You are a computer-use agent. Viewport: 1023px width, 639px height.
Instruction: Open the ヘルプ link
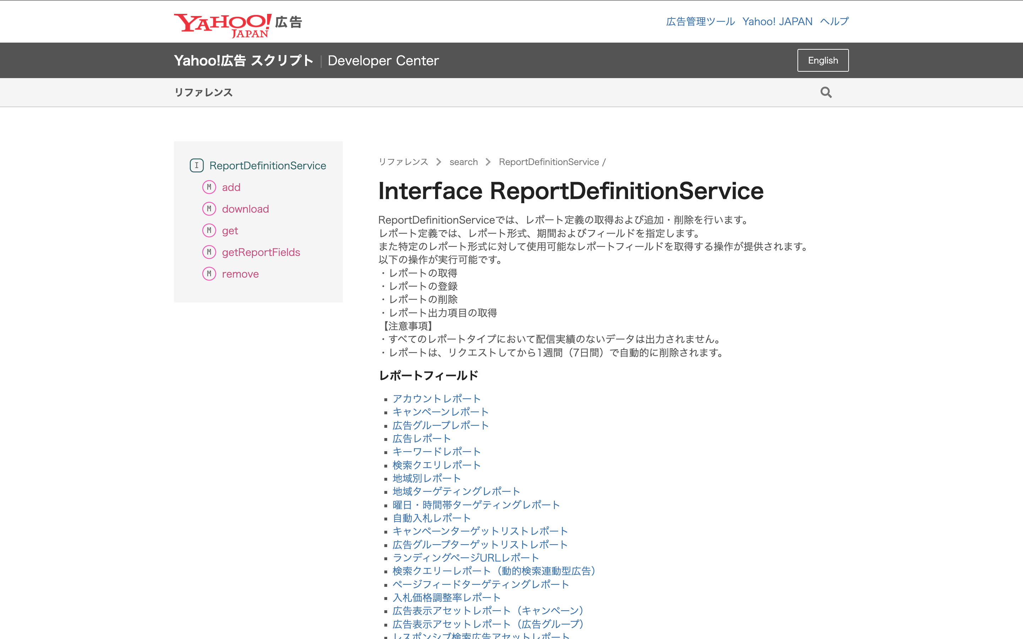point(834,22)
